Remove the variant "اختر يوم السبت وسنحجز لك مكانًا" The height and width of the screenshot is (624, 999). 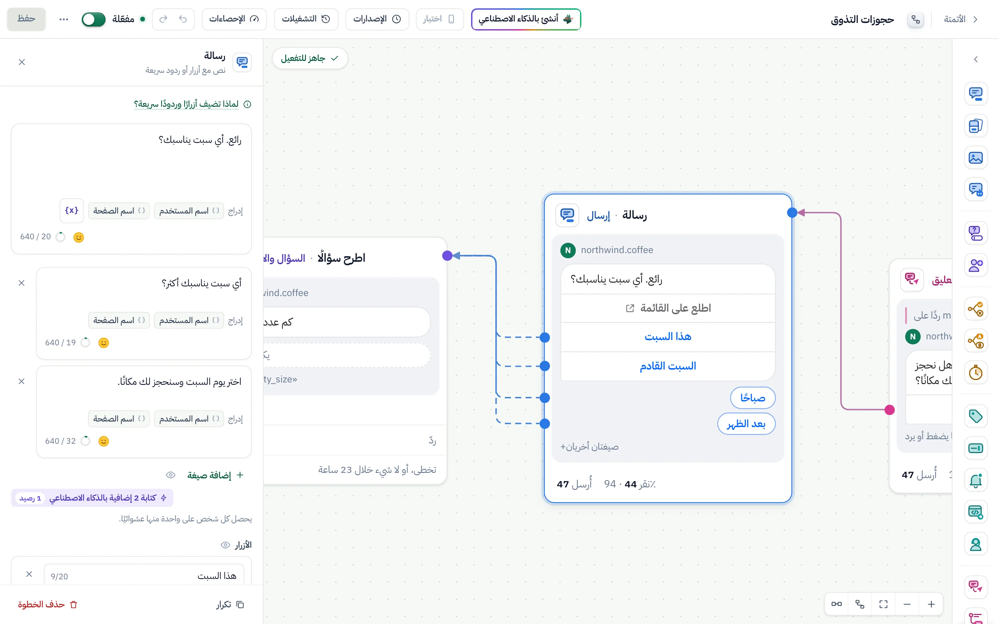tap(22, 381)
